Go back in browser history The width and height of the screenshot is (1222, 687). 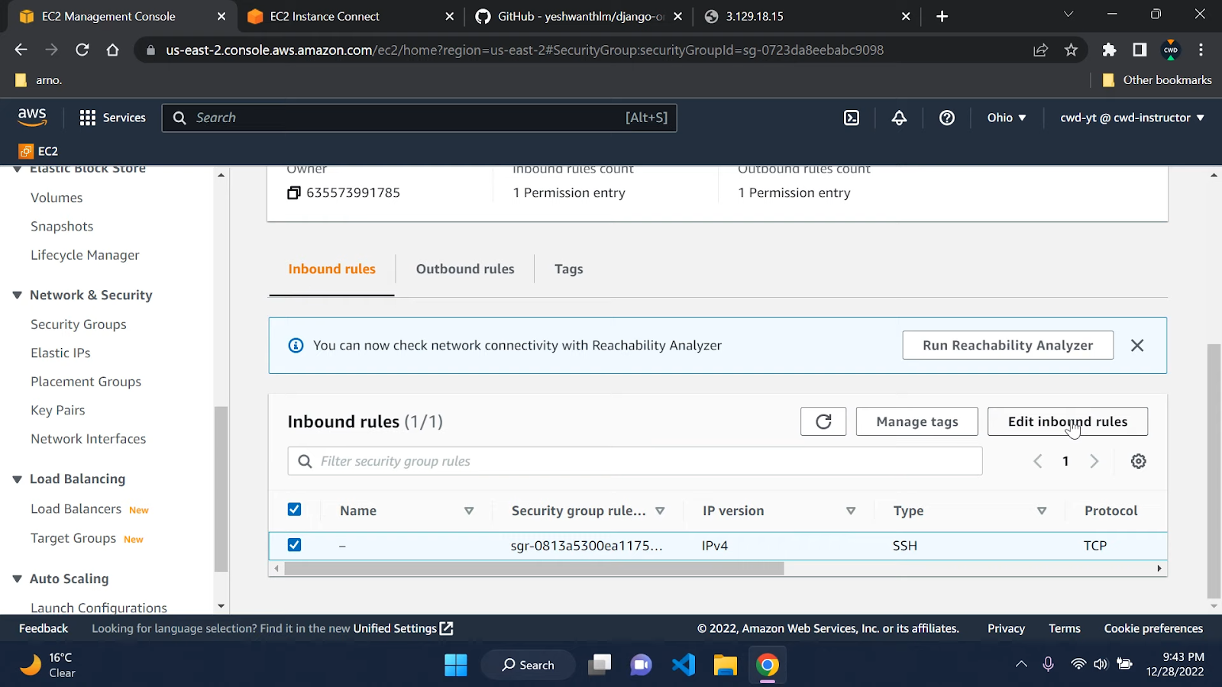point(21,50)
